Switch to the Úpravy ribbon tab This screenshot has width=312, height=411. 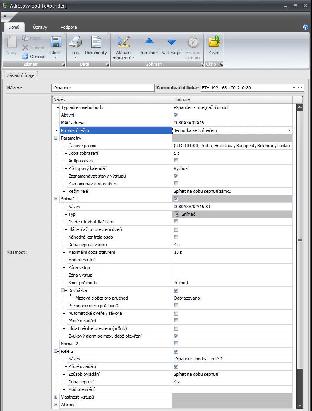(40, 27)
